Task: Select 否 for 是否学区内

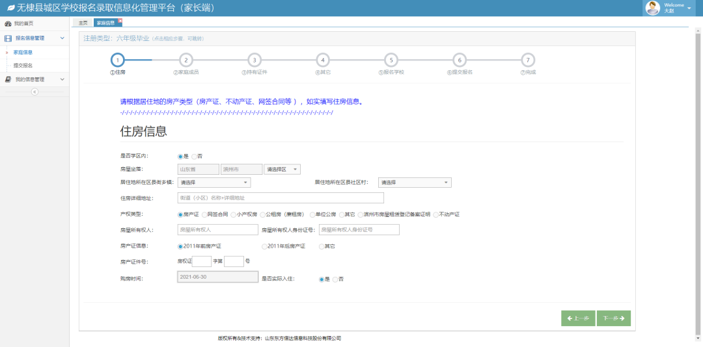Action: (x=194, y=157)
